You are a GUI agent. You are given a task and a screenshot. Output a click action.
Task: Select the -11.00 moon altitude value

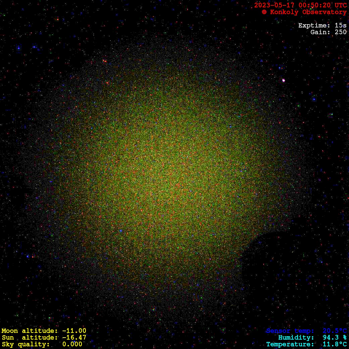(74, 331)
